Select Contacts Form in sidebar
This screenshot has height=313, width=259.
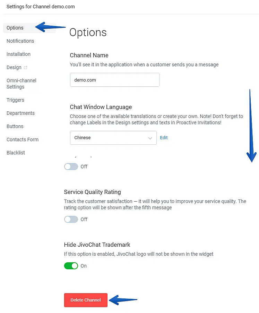tap(23, 139)
